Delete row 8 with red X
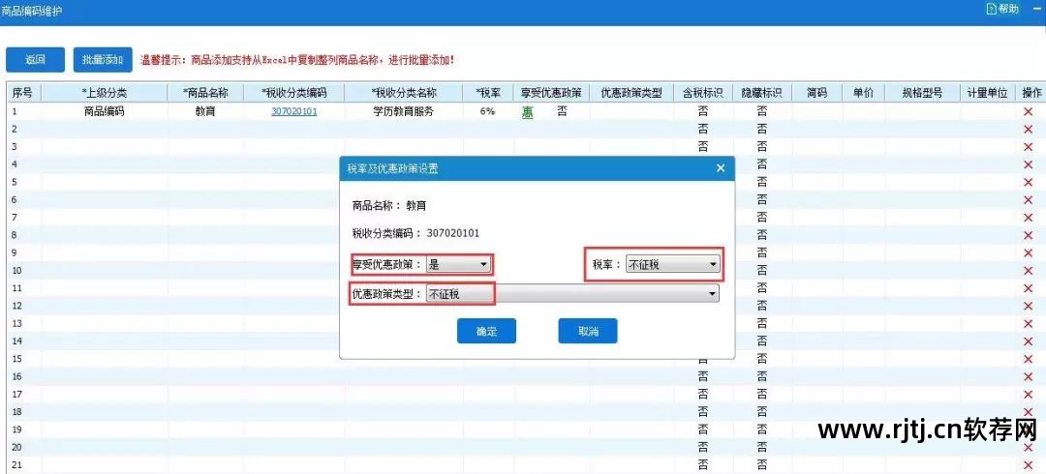Image resolution: width=1046 pixels, height=474 pixels. tap(1028, 235)
